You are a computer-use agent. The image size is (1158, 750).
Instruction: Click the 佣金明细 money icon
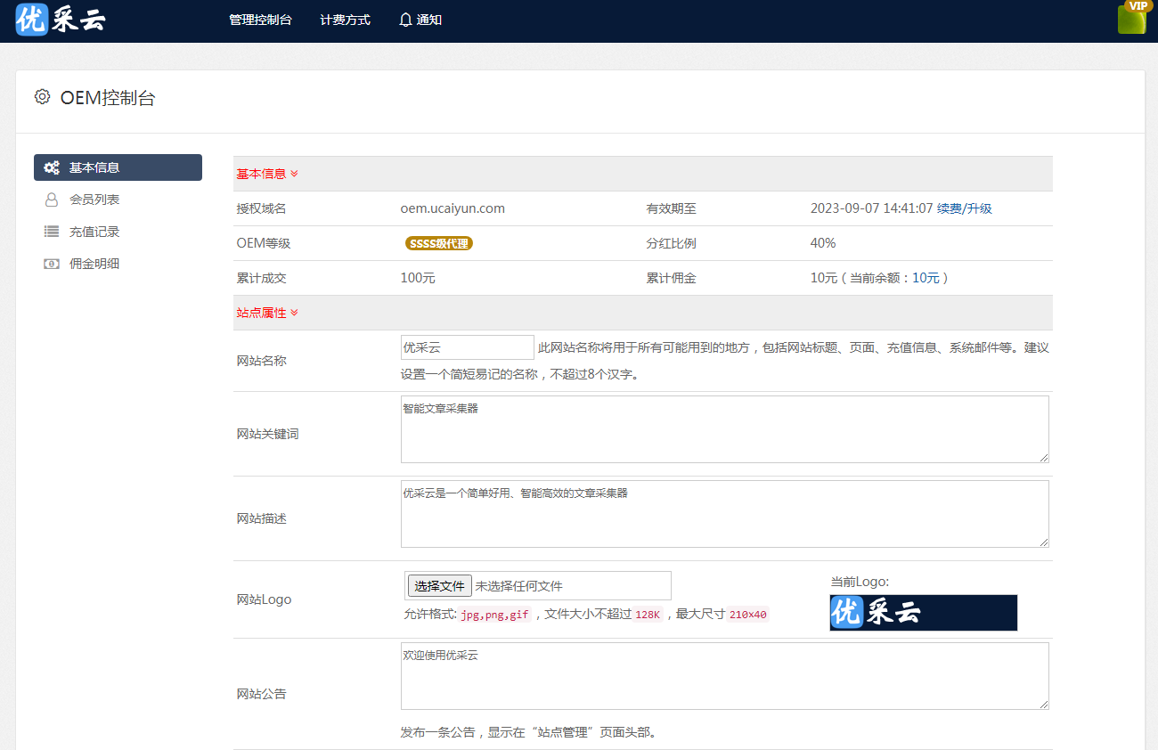[x=52, y=264]
